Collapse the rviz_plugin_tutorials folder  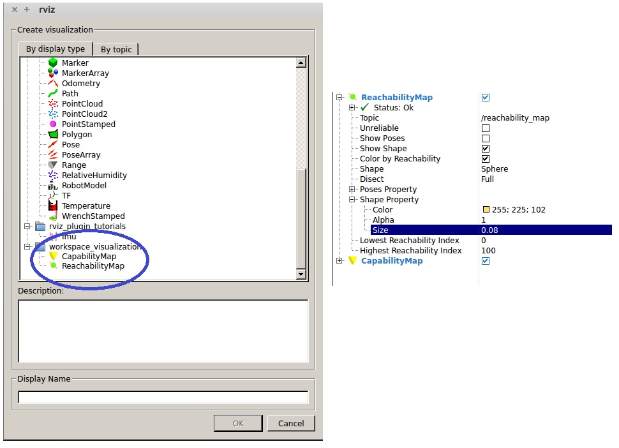[27, 227]
